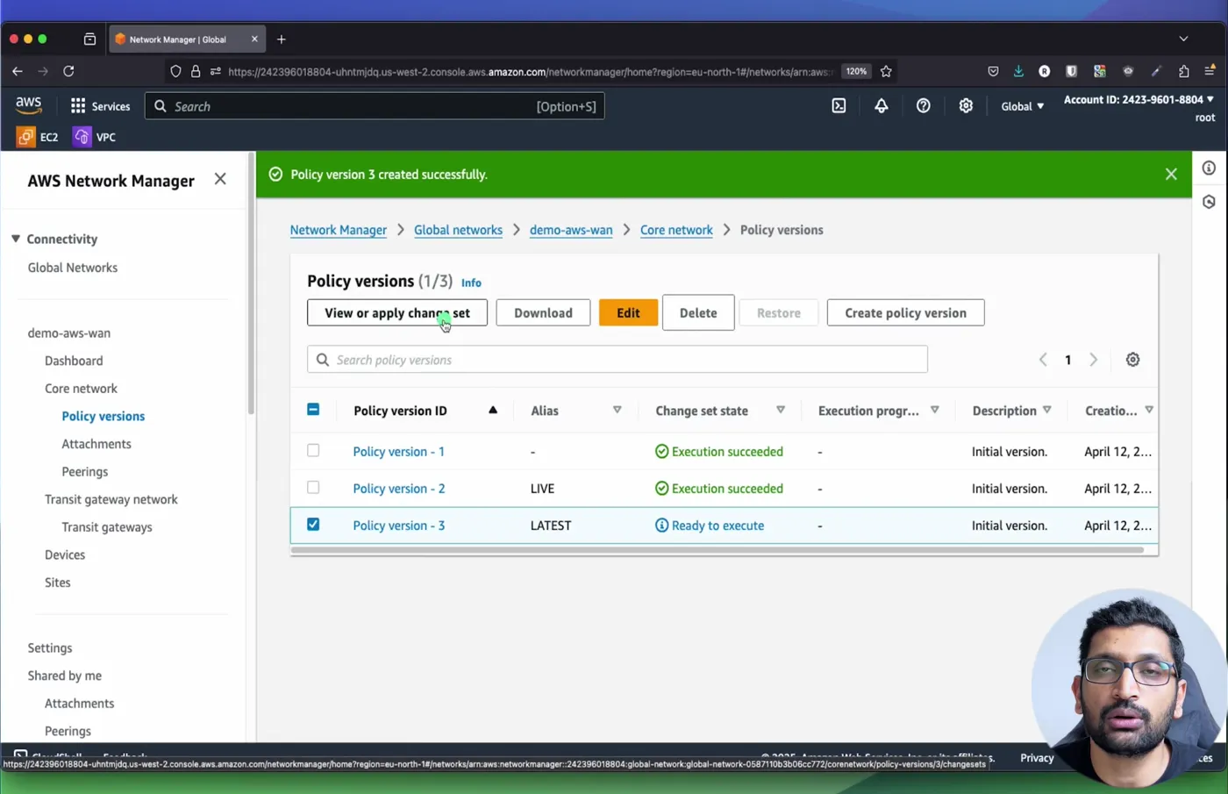Open a new browser tab
The height and width of the screenshot is (794, 1228).
[282, 39]
